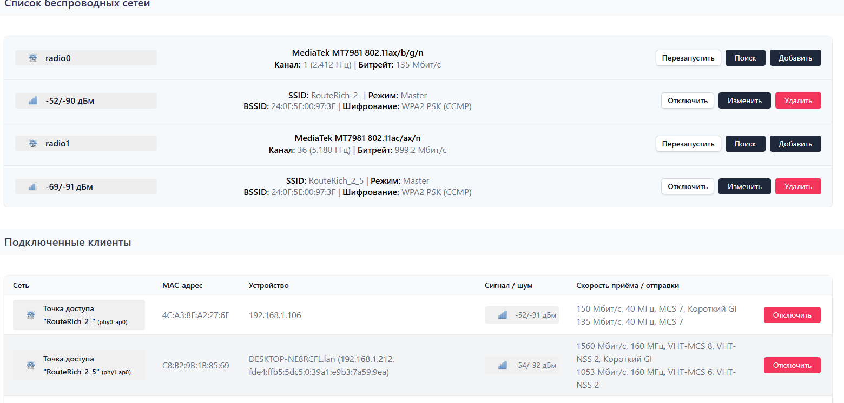Image resolution: width=844 pixels, height=403 pixels.
Task: Restart radio0 with the Перезапустить button
Action: (688, 58)
